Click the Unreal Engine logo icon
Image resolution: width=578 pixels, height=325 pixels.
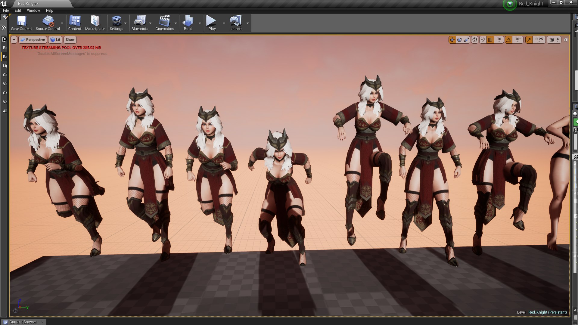(x=4, y=4)
